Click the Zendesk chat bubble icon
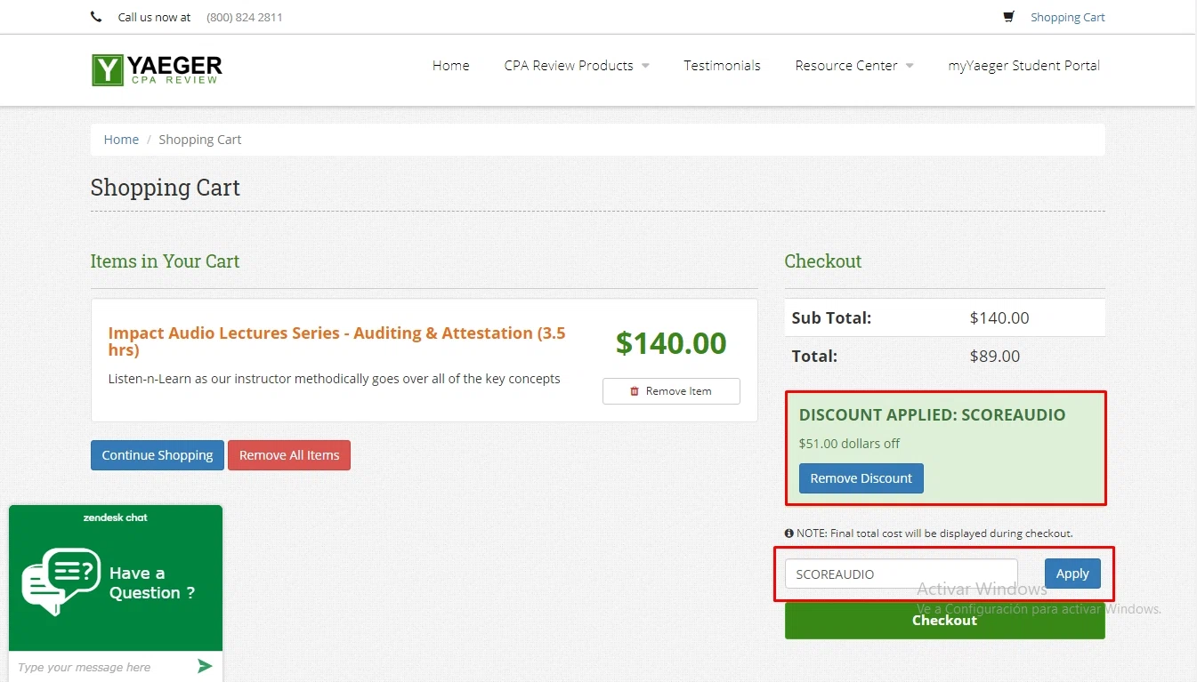 [x=61, y=582]
